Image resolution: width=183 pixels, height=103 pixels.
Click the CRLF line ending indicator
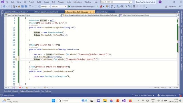[x=176, y=88]
